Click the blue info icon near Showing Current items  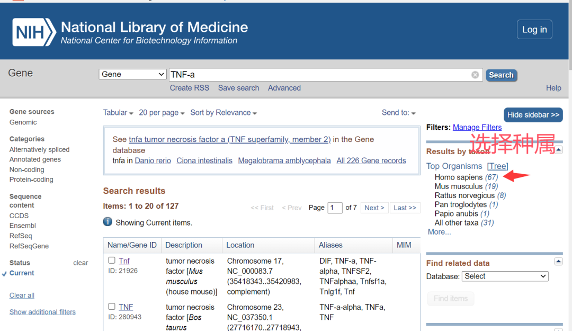point(108,222)
